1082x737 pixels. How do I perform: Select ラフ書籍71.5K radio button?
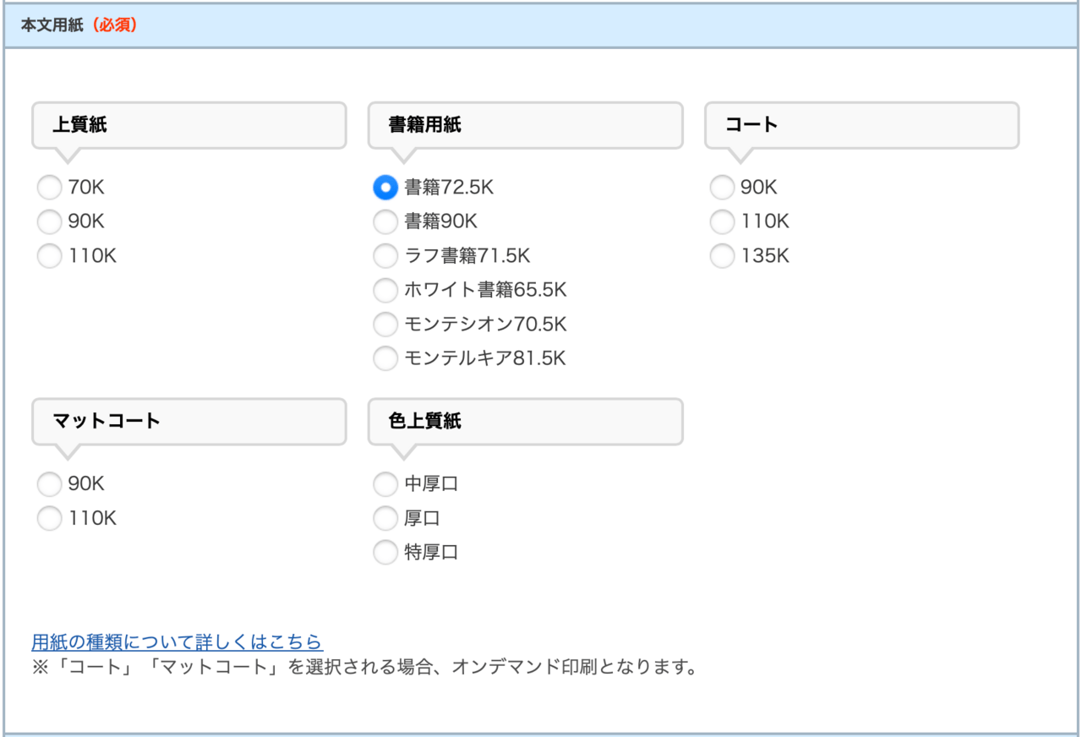(385, 256)
